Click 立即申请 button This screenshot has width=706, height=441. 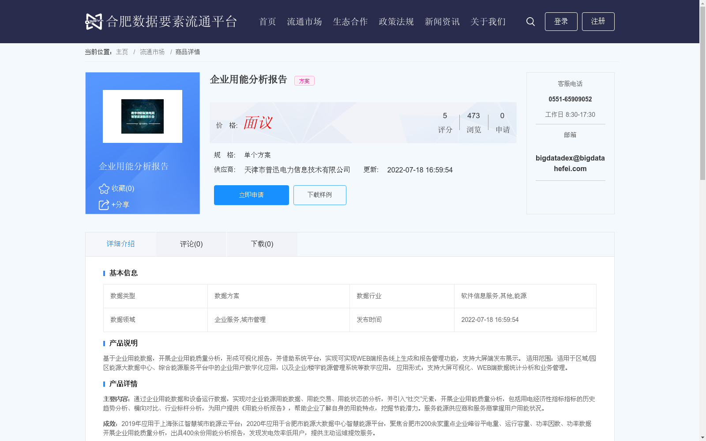click(x=252, y=195)
